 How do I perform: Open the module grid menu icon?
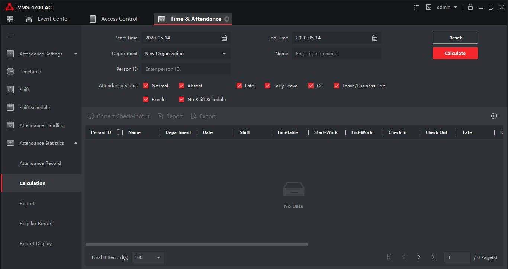point(10,19)
